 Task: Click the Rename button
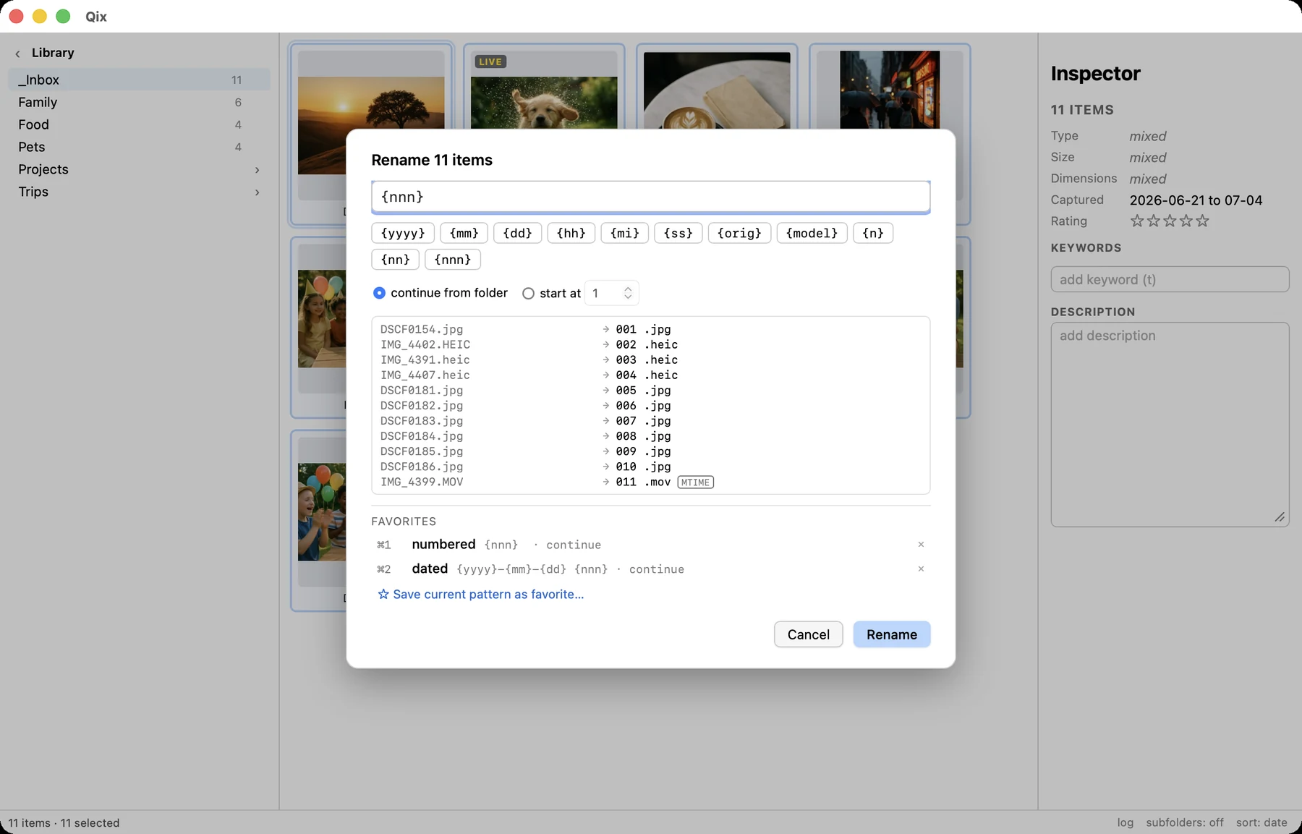891,634
